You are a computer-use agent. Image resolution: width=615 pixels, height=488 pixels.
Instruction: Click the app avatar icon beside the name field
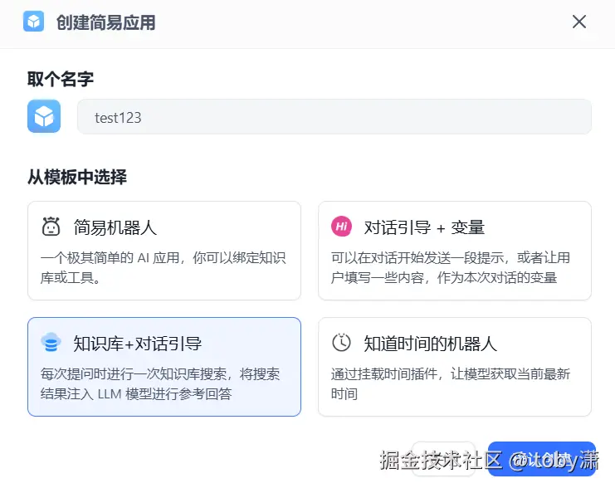[x=44, y=116]
